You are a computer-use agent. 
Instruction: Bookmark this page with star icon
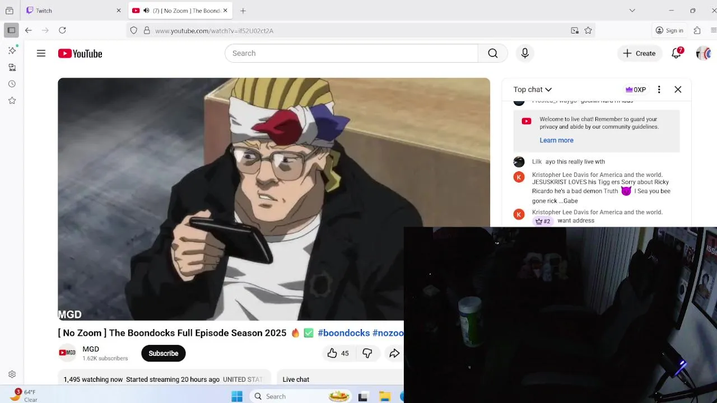pos(588,30)
